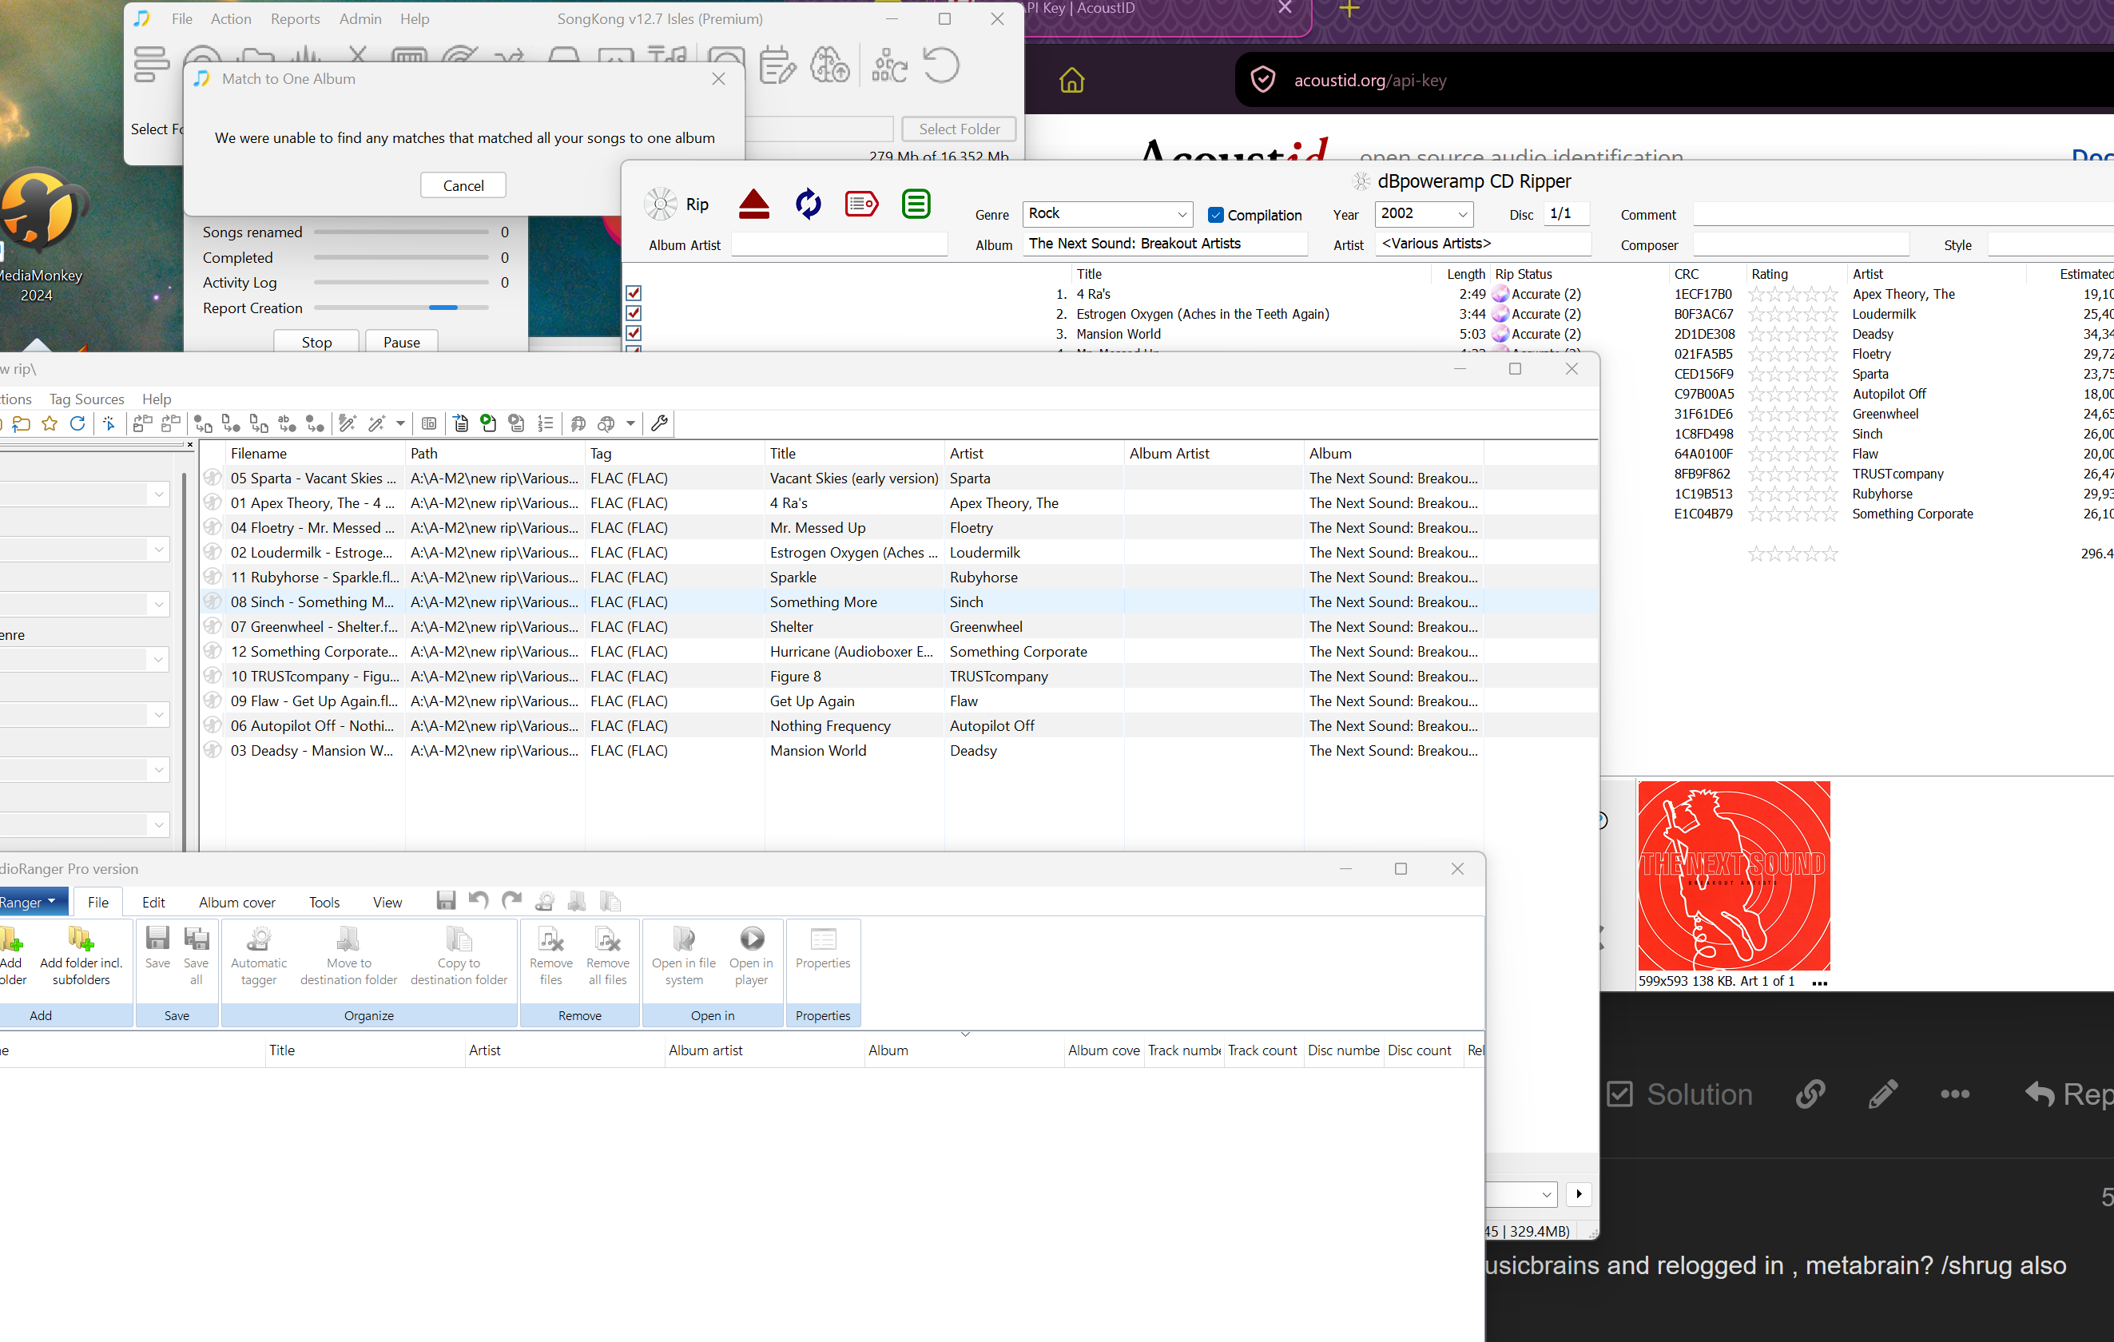Screen dimensions: 2114x1342
Task: Click the undo arrow in AudioRanger quick bar
Action: point(479,900)
